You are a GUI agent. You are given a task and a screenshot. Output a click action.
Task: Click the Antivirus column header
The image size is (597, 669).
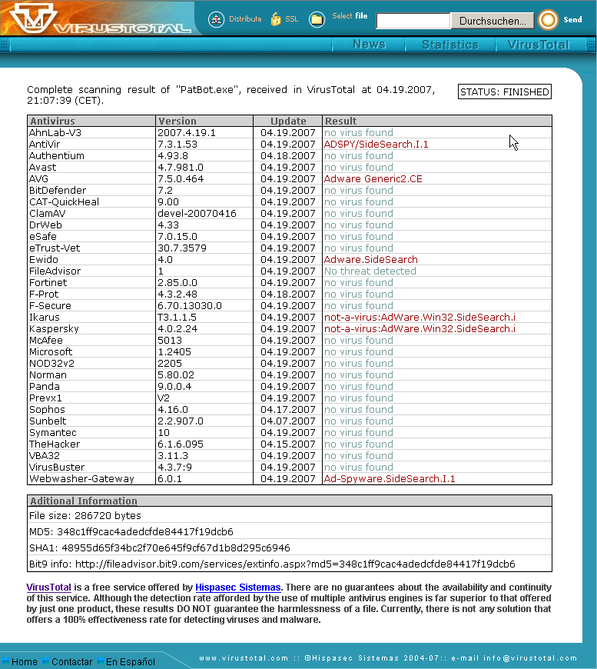tap(91, 121)
